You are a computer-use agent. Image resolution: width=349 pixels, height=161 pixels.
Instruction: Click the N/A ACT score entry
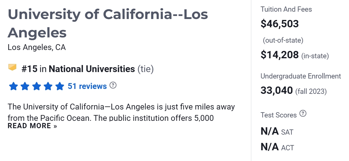(x=277, y=147)
